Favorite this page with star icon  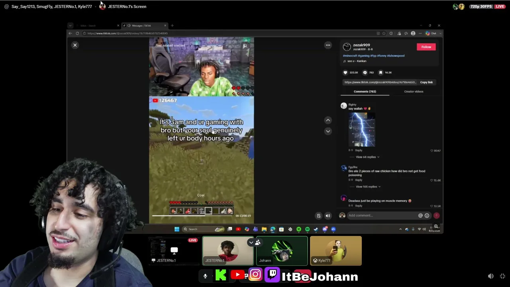(x=384, y=33)
